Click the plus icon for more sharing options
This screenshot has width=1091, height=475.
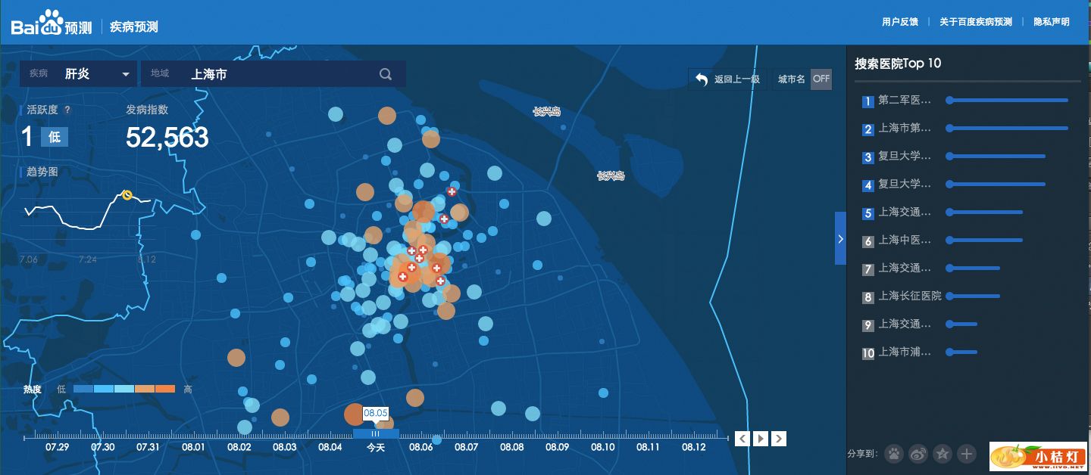(x=967, y=454)
